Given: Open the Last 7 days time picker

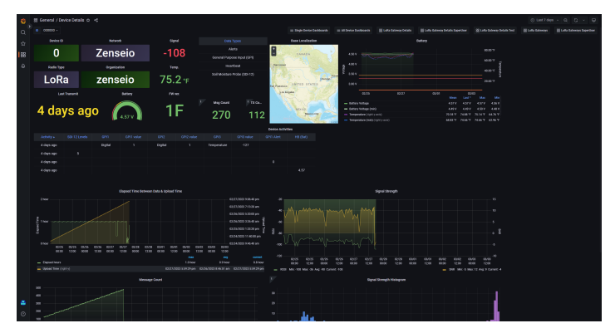Looking at the screenshot, I should point(544,19).
